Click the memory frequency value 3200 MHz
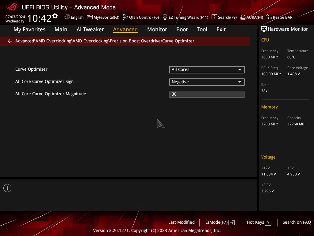This screenshot has height=236, width=314. 269,124
